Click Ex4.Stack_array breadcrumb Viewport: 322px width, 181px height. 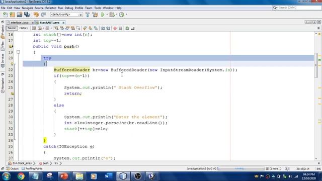pos(20,163)
